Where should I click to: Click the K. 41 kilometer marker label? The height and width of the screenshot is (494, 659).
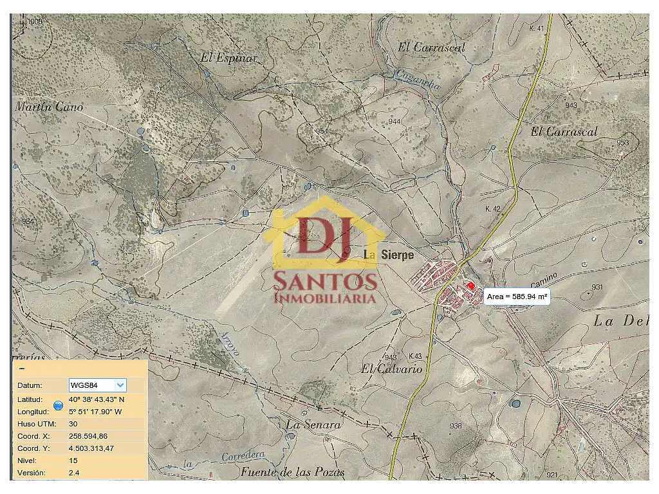tap(537, 28)
